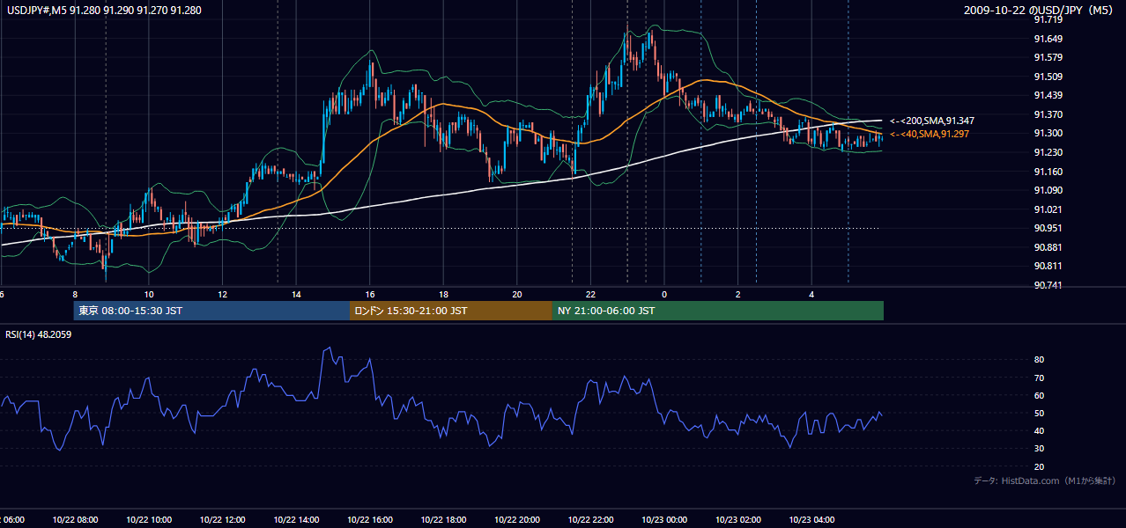The width and height of the screenshot is (1126, 528).
Task: Click the 10/22 08:00 date axis label
Action: pyautogui.click(x=75, y=520)
